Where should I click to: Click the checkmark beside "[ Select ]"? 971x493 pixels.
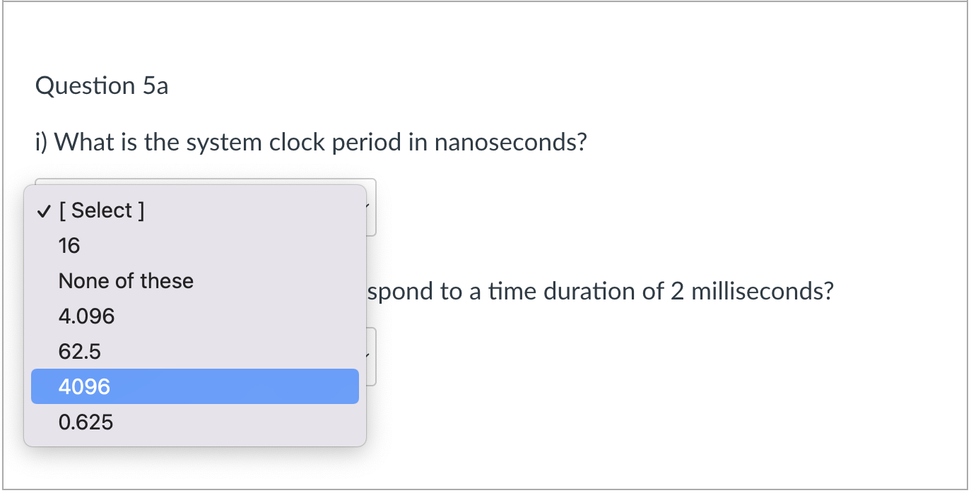[x=43, y=210]
